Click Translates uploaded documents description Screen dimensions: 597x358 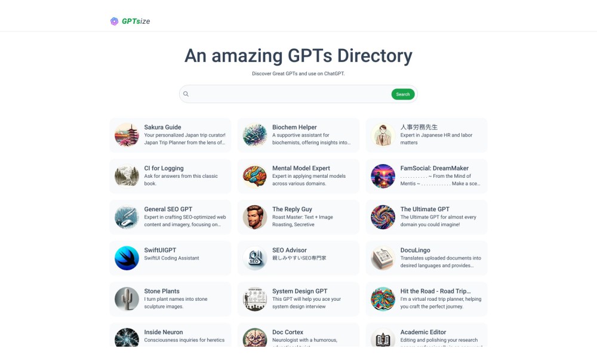click(x=441, y=262)
